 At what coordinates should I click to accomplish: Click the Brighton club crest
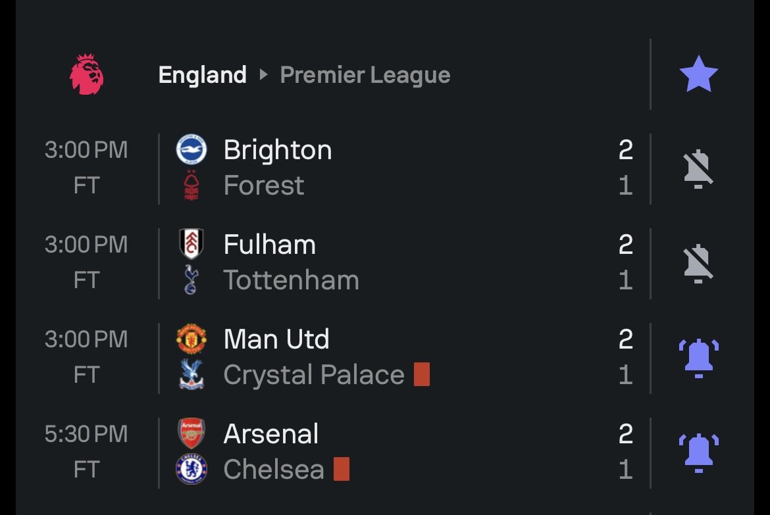[191, 149]
